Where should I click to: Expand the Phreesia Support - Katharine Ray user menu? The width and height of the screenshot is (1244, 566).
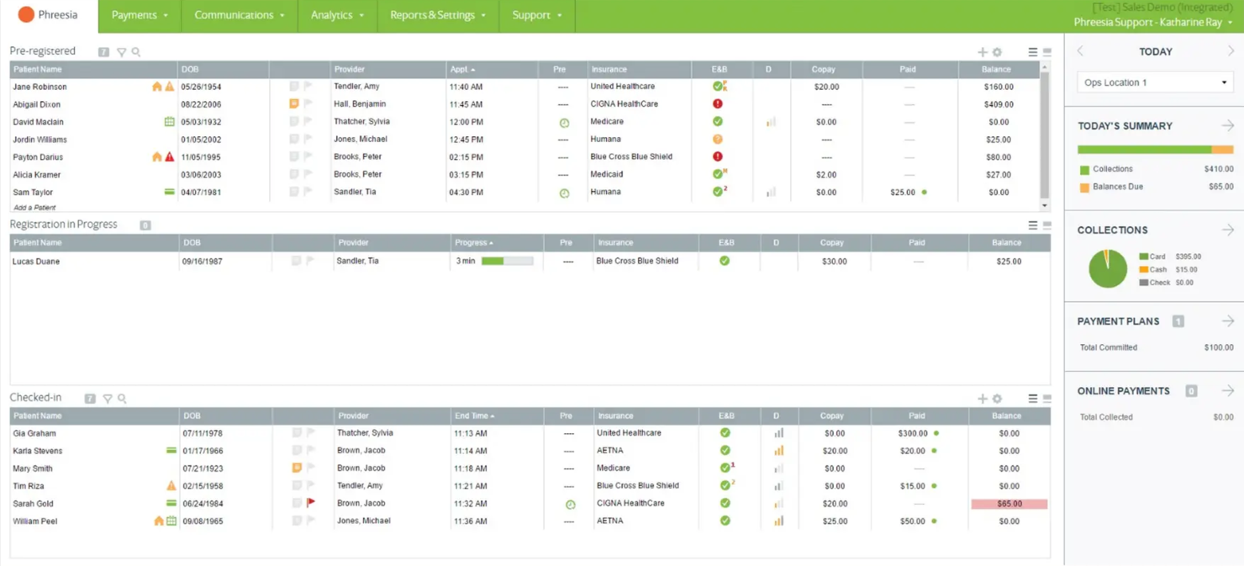(x=1153, y=23)
